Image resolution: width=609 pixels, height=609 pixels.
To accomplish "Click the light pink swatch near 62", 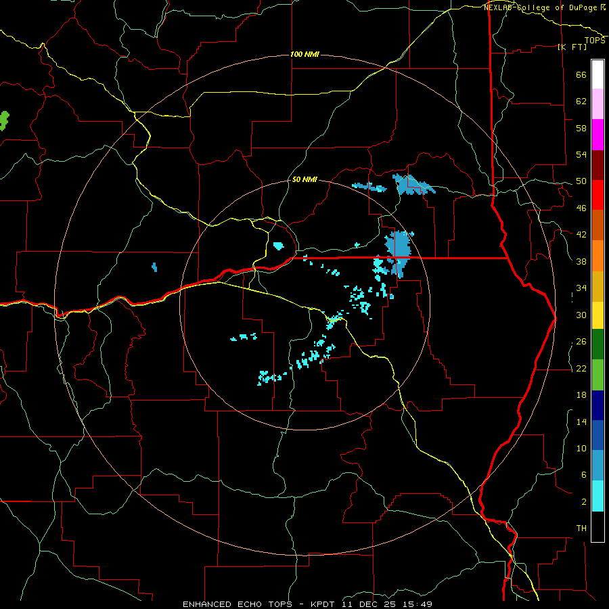I will (597, 104).
